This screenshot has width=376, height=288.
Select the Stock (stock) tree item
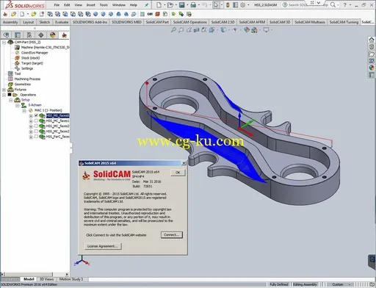tap(30, 58)
